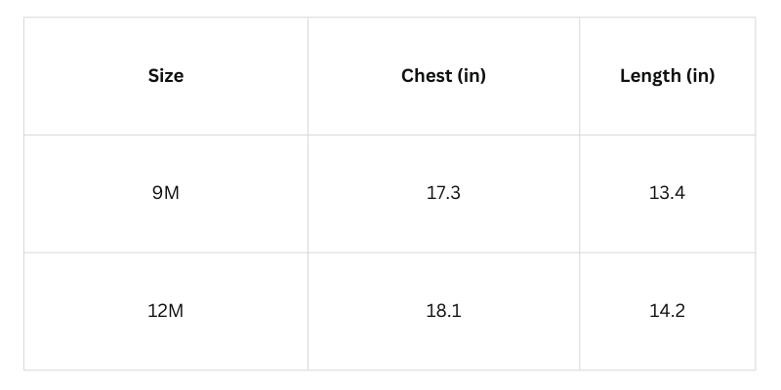Click the largest chest measurement value
Image resolution: width=781 pixels, height=390 pixels.
point(443,311)
